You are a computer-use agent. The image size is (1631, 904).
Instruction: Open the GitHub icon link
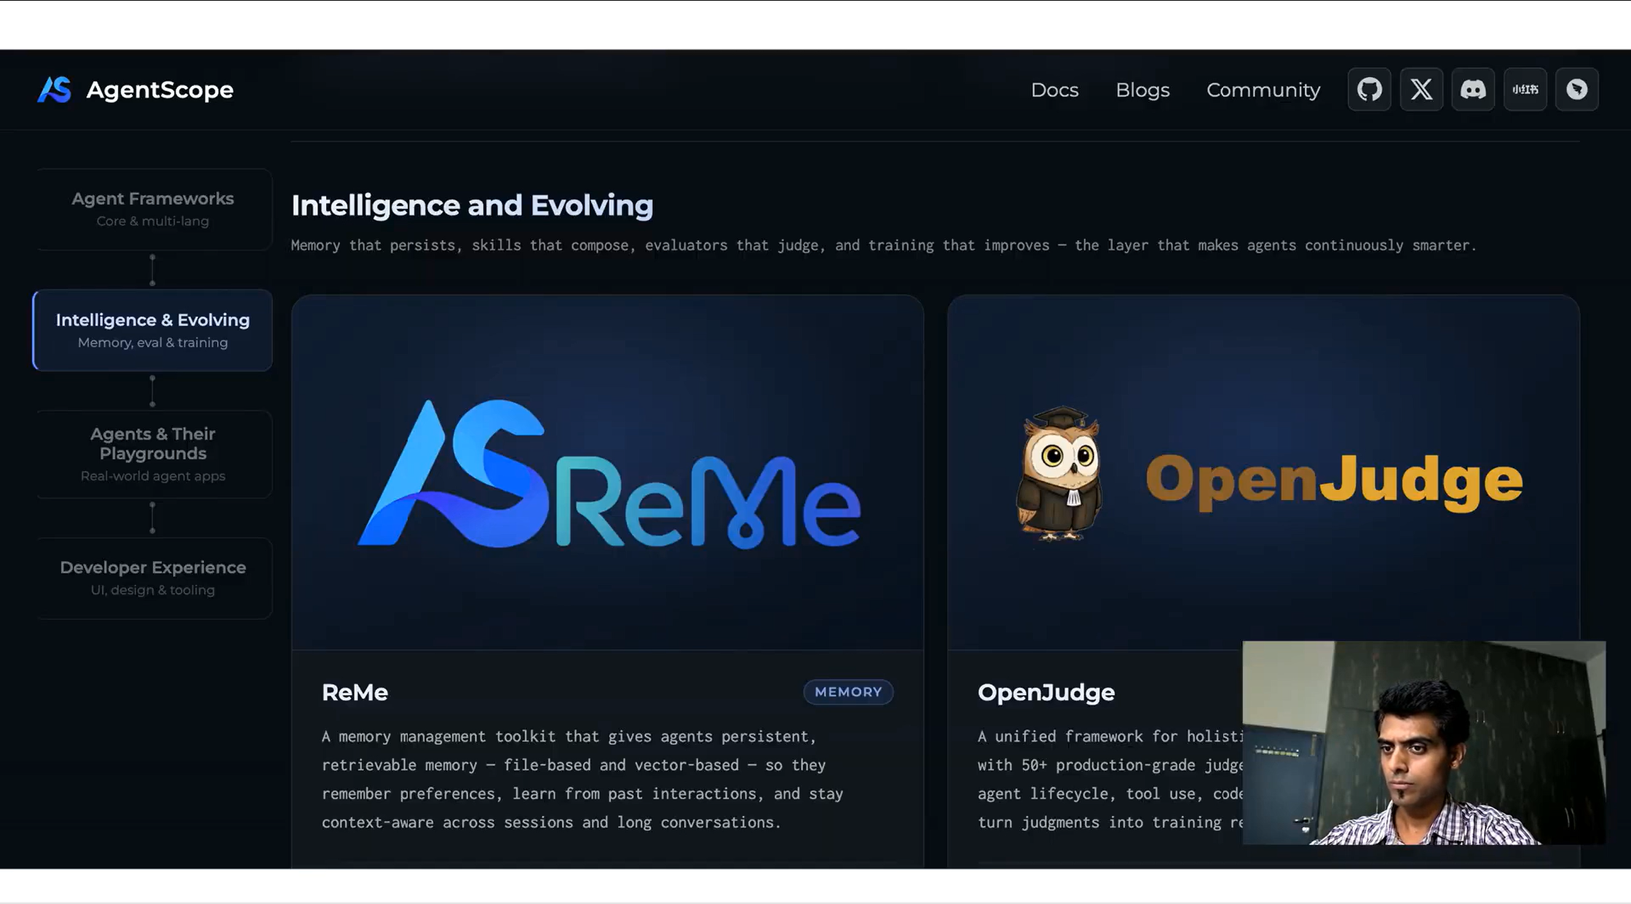[1369, 90]
